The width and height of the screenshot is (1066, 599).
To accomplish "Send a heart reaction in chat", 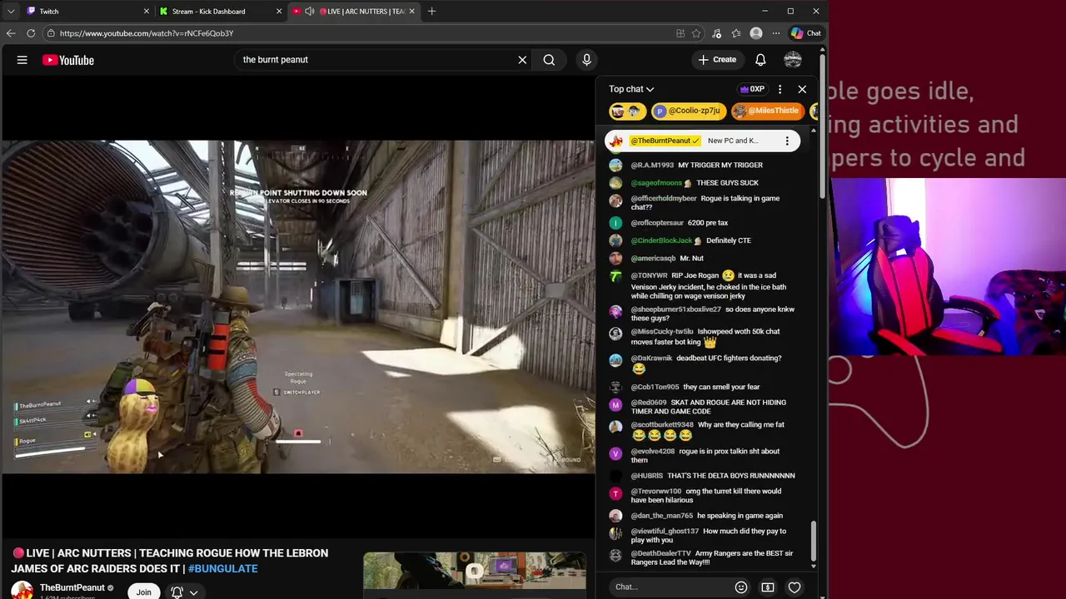I will [795, 587].
